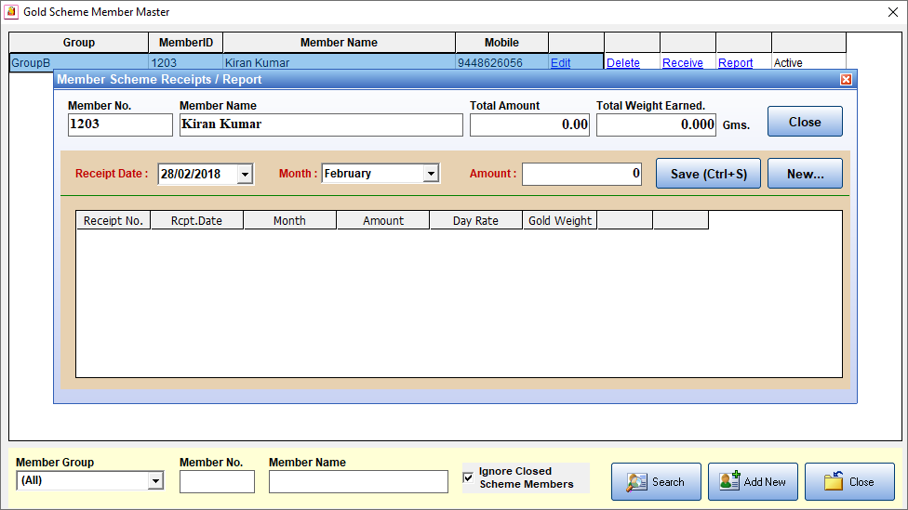This screenshot has width=908, height=510.
Task: Close the Member Scheme Receipts dialog via red X
Action: click(x=846, y=80)
